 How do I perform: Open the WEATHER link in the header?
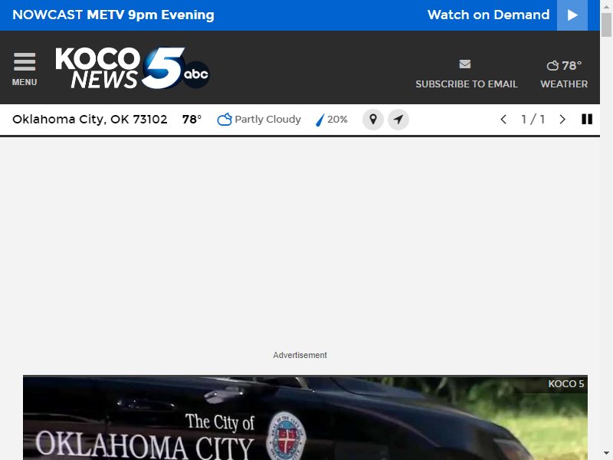[564, 84]
